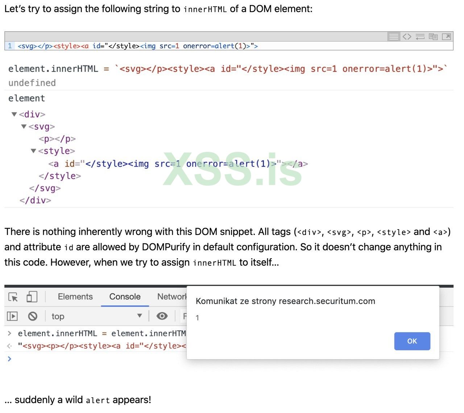The image size is (464, 413).
Task: Click the 'element' console entry
Action: click(x=27, y=98)
